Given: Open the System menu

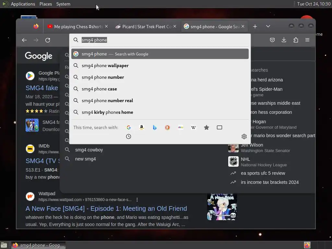Looking at the screenshot, I should [x=63, y=4].
